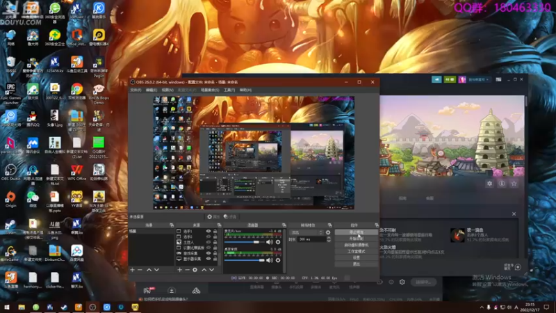This screenshot has height=313, width=556.
Task: Remove selected source with minus icon
Action: point(187,270)
